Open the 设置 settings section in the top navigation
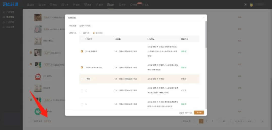Image resolution: width=272 pixels, height=130 pixels. pos(145,5)
